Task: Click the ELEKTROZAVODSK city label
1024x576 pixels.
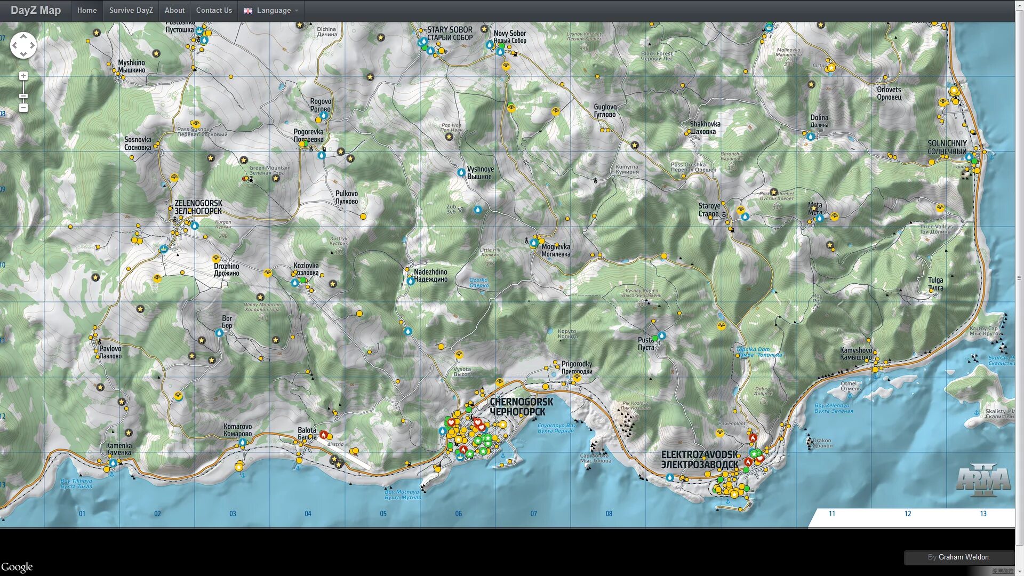Action: pyautogui.click(x=700, y=459)
